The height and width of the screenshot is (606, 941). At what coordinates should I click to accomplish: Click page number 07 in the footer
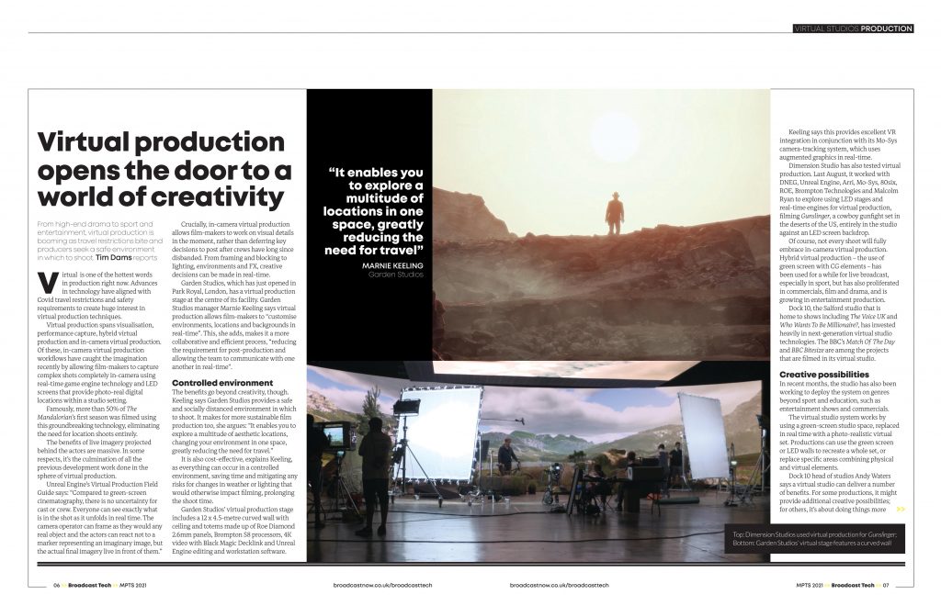887,584
